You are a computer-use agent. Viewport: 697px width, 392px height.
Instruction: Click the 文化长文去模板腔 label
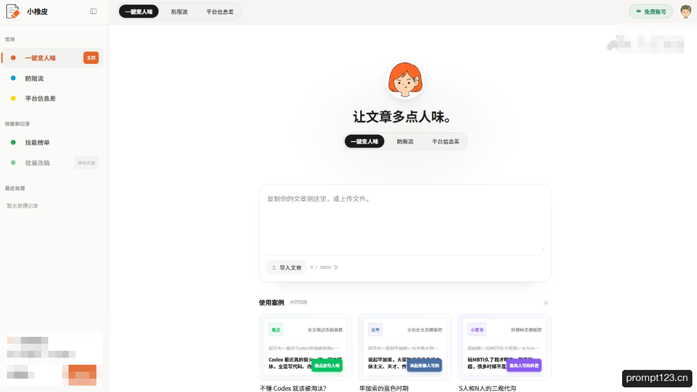click(425, 330)
